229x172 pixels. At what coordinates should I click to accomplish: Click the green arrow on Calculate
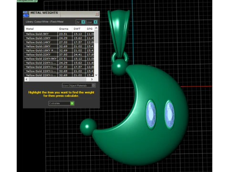(x=72, y=103)
